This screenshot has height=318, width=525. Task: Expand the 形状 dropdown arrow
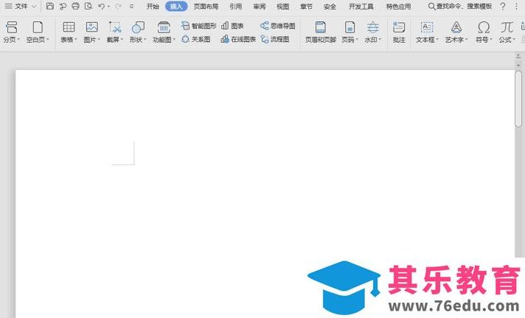point(145,40)
